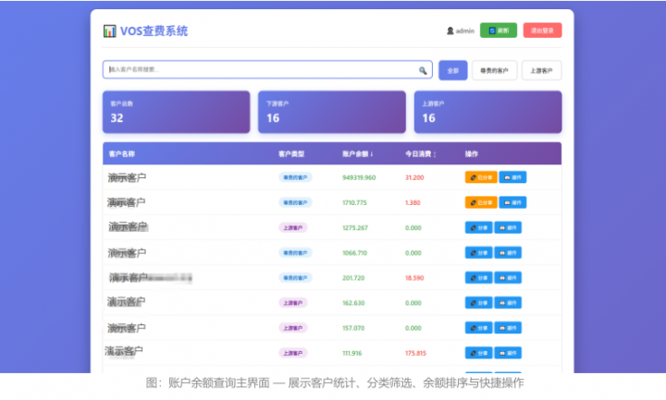Select the 上游客户 filter tab

pyautogui.click(x=541, y=70)
